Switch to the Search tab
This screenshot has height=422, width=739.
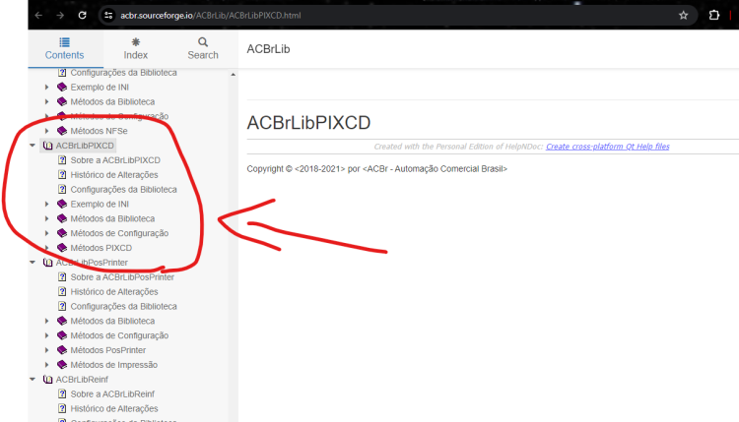[203, 49]
